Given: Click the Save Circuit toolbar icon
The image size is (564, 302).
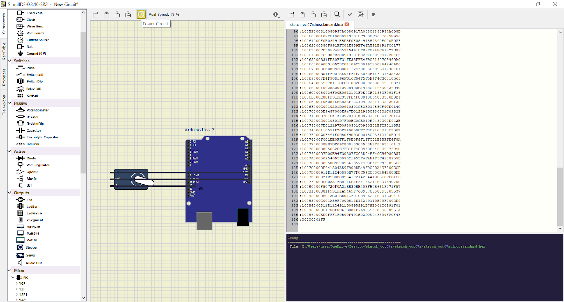Looking at the screenshot, I should [x=117, y=14].
